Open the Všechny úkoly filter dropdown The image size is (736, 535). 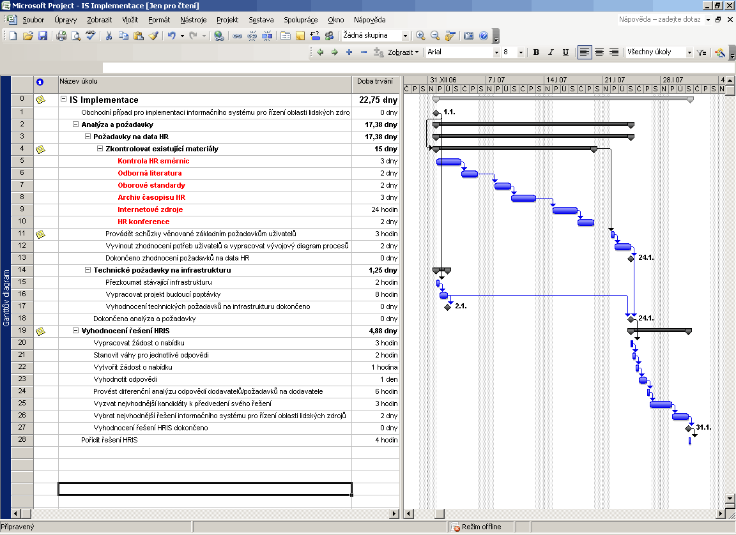[689, 52]
